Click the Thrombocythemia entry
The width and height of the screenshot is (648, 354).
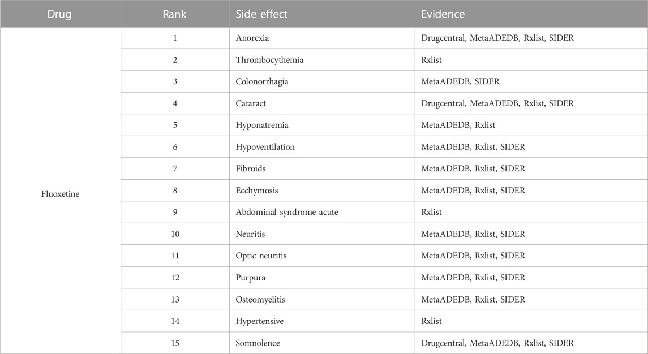click(x=269, y=60)
